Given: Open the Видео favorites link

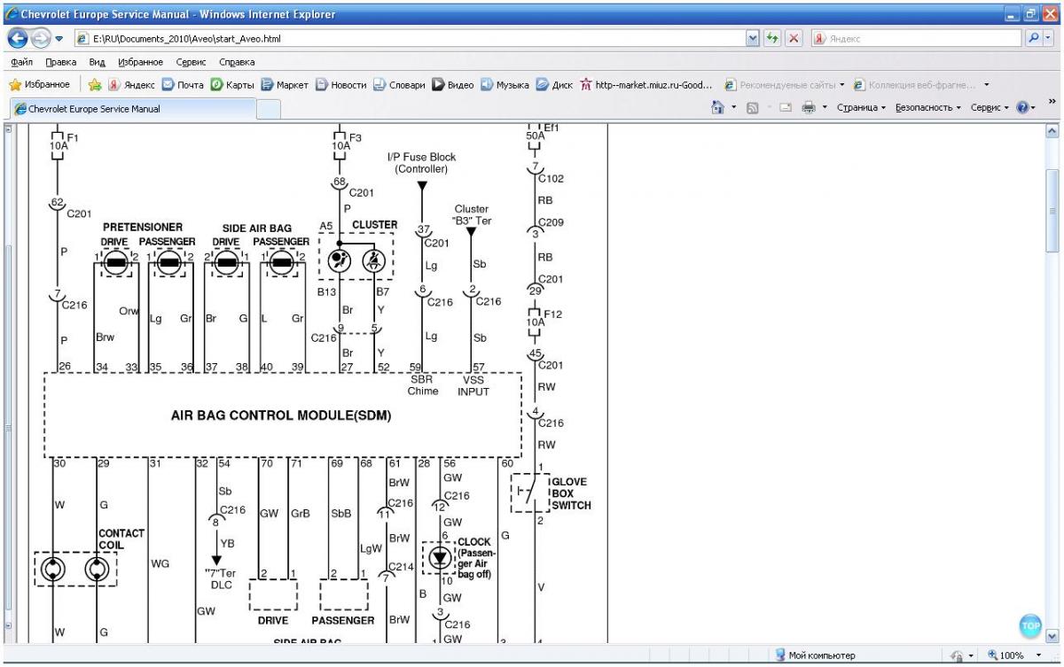Looking at the screenshot, I should pos(453,85).
